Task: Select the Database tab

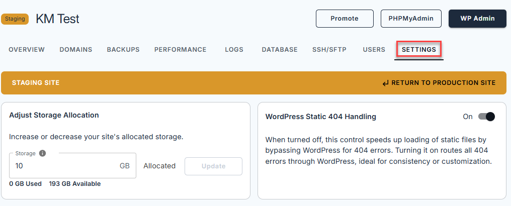Action: [x=280, y=50]
